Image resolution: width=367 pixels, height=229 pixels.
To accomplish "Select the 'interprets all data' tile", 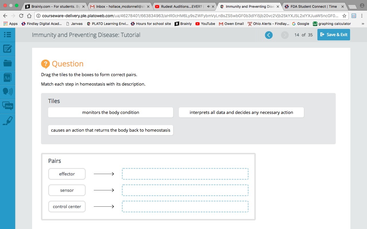I will pyautogui.click(x=241, y=112).
